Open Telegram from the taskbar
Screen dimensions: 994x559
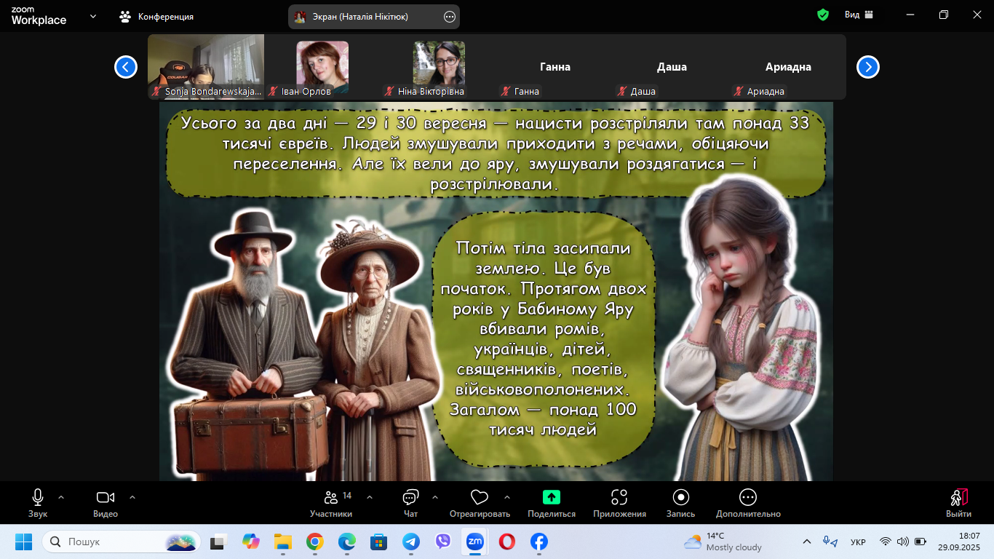point(411,542)
